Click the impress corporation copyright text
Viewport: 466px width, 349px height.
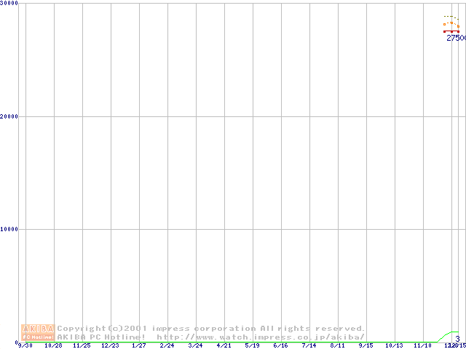[x=211, y=329]
